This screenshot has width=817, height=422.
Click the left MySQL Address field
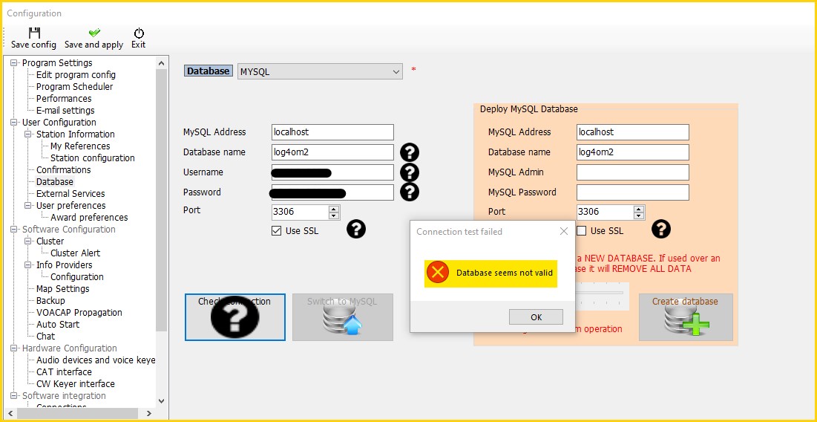(x=333, y=132)
